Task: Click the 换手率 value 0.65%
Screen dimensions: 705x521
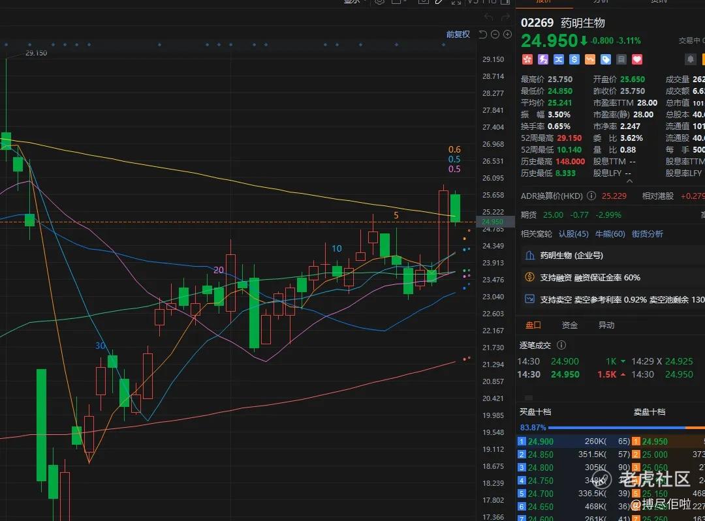Action: click(559, 127)
